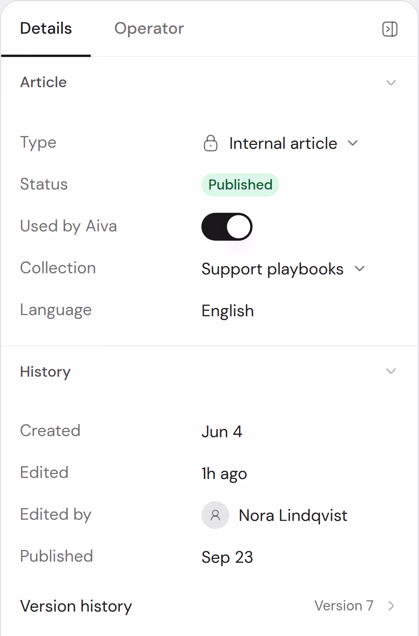Click the Collection field label
This screenshot has width=419, height=636.
click(58, 268)
